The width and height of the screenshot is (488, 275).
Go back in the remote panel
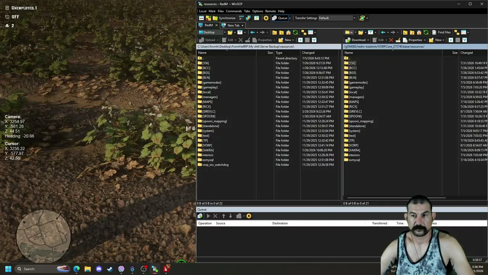click(383, 32)
